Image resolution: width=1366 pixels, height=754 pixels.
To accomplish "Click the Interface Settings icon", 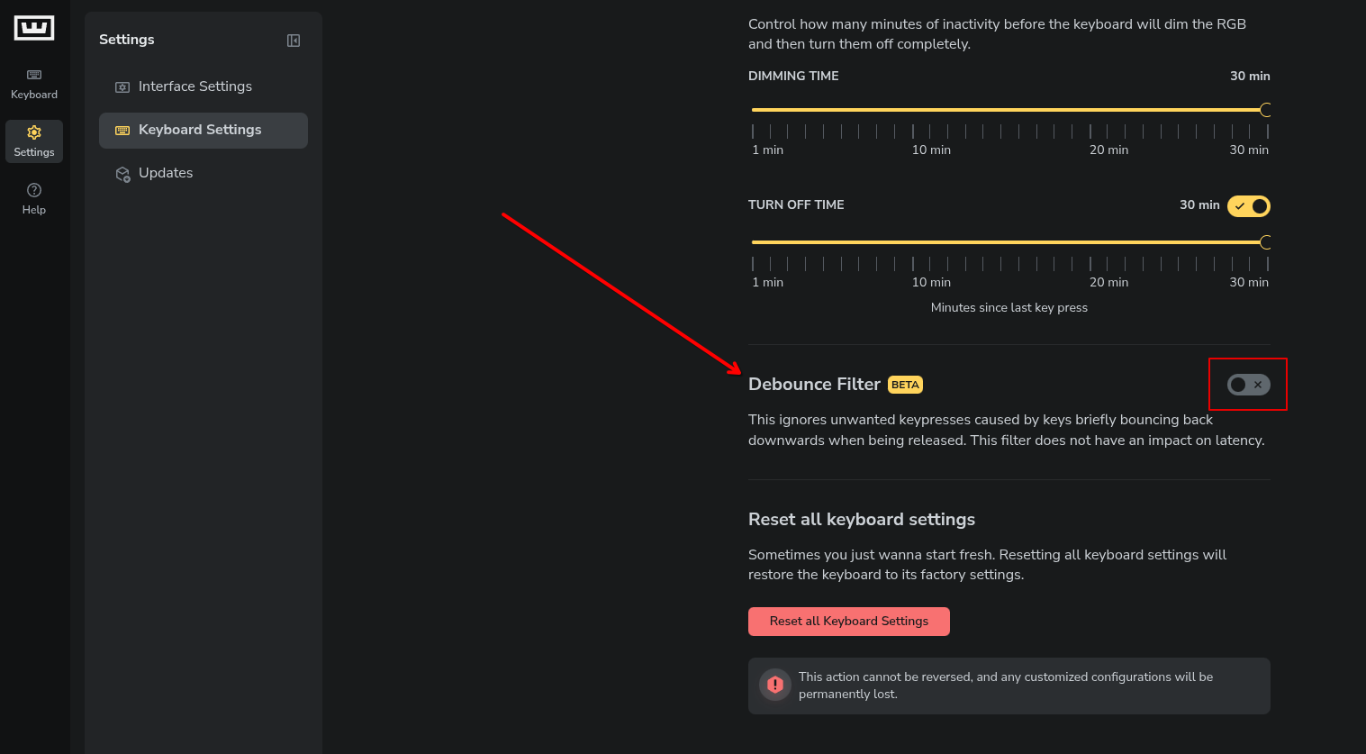I will coord(122,87).
